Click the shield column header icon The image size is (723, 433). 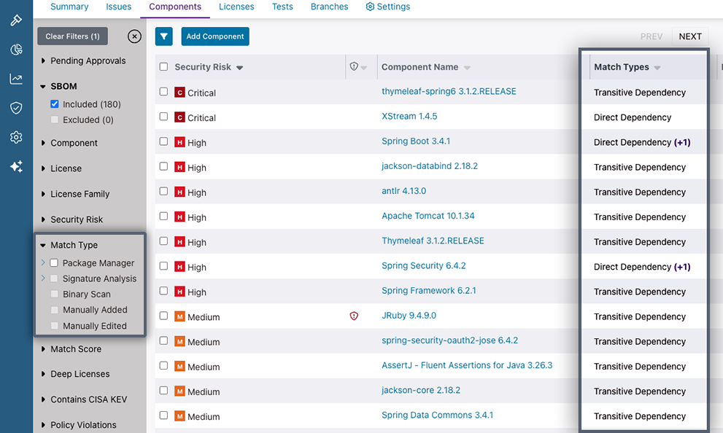(x=354, y=67)
